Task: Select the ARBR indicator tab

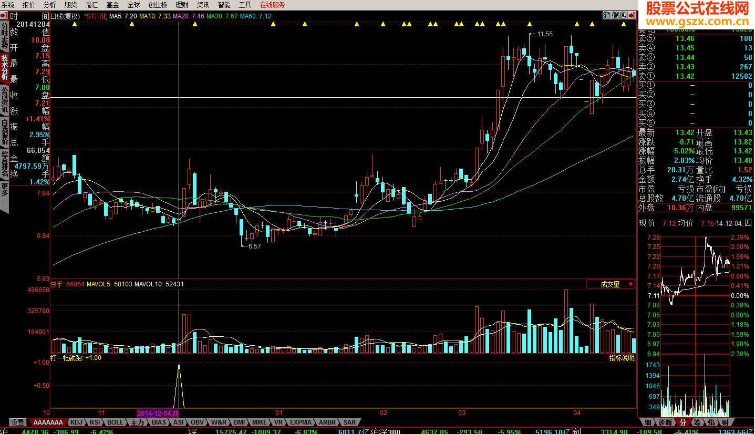Action: pos(327,422)
